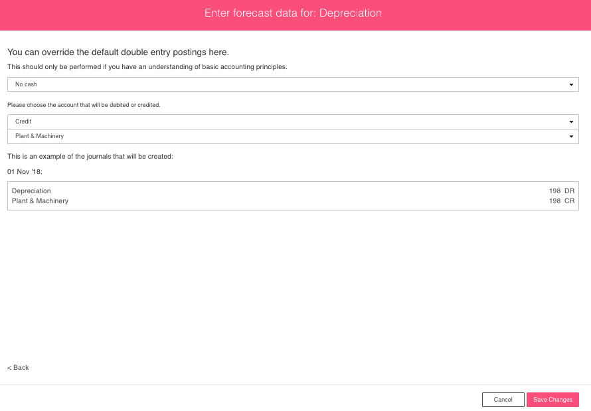Viewport: 591px width, 411px height.
Task: Click the 198 CR amount
Action: click(x=562, y=201)
